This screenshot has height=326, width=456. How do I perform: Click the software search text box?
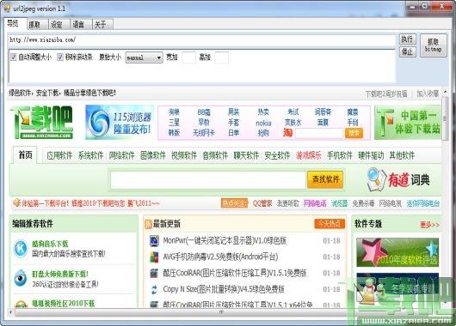207,180
